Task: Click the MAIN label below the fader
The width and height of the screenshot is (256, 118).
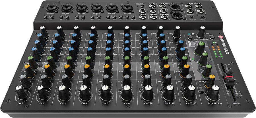Action: [x=236, y=103]
